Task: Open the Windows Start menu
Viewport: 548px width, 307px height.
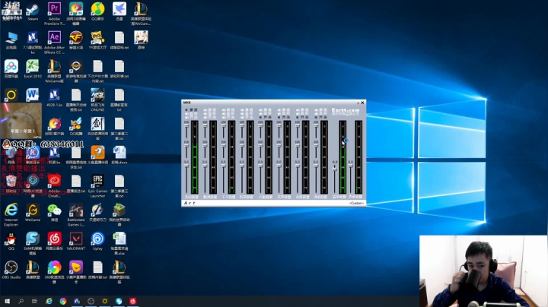Action: (7, 301)
